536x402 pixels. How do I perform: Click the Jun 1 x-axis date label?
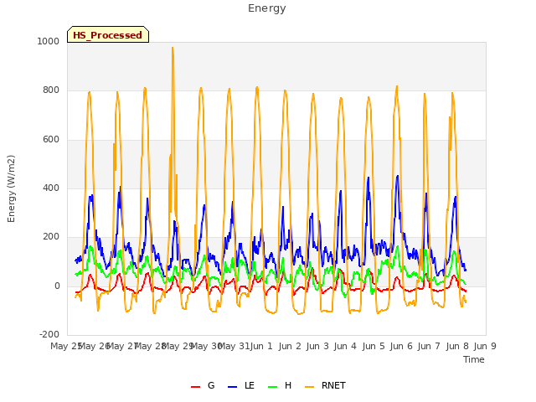[x=261, y=346]
